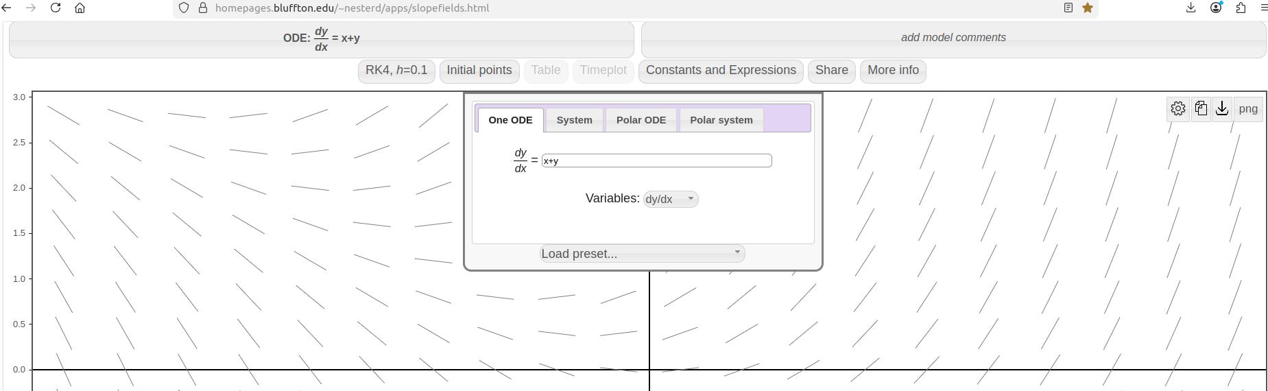The width and height of the screenshot is (1268, 391).
Task: Toggle the bookmark star for this page
Action: 1088,8
